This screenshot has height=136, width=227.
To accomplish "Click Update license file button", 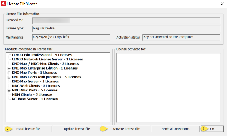I will [77, 129].
